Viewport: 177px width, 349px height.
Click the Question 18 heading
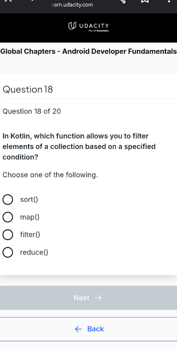pos(28,90)
